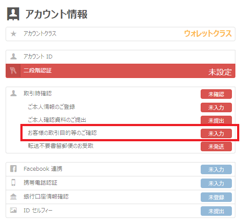Click the 未登録 button for 銀行口座情報確認
241x221 pixels.
click(x=216, y=197)
